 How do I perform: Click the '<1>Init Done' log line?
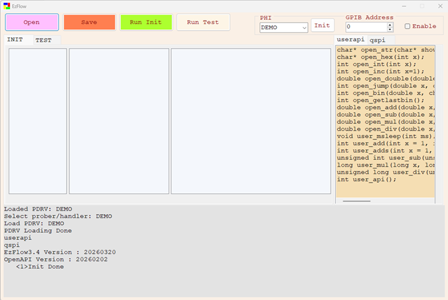click(40, 267)
